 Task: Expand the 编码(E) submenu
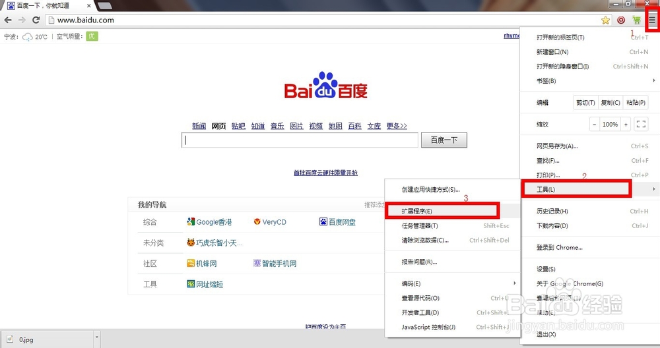click(x=453, y=283)
